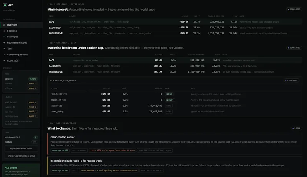Click the PHASE 2 badge beside bash truncate

[x=33, y=116]
